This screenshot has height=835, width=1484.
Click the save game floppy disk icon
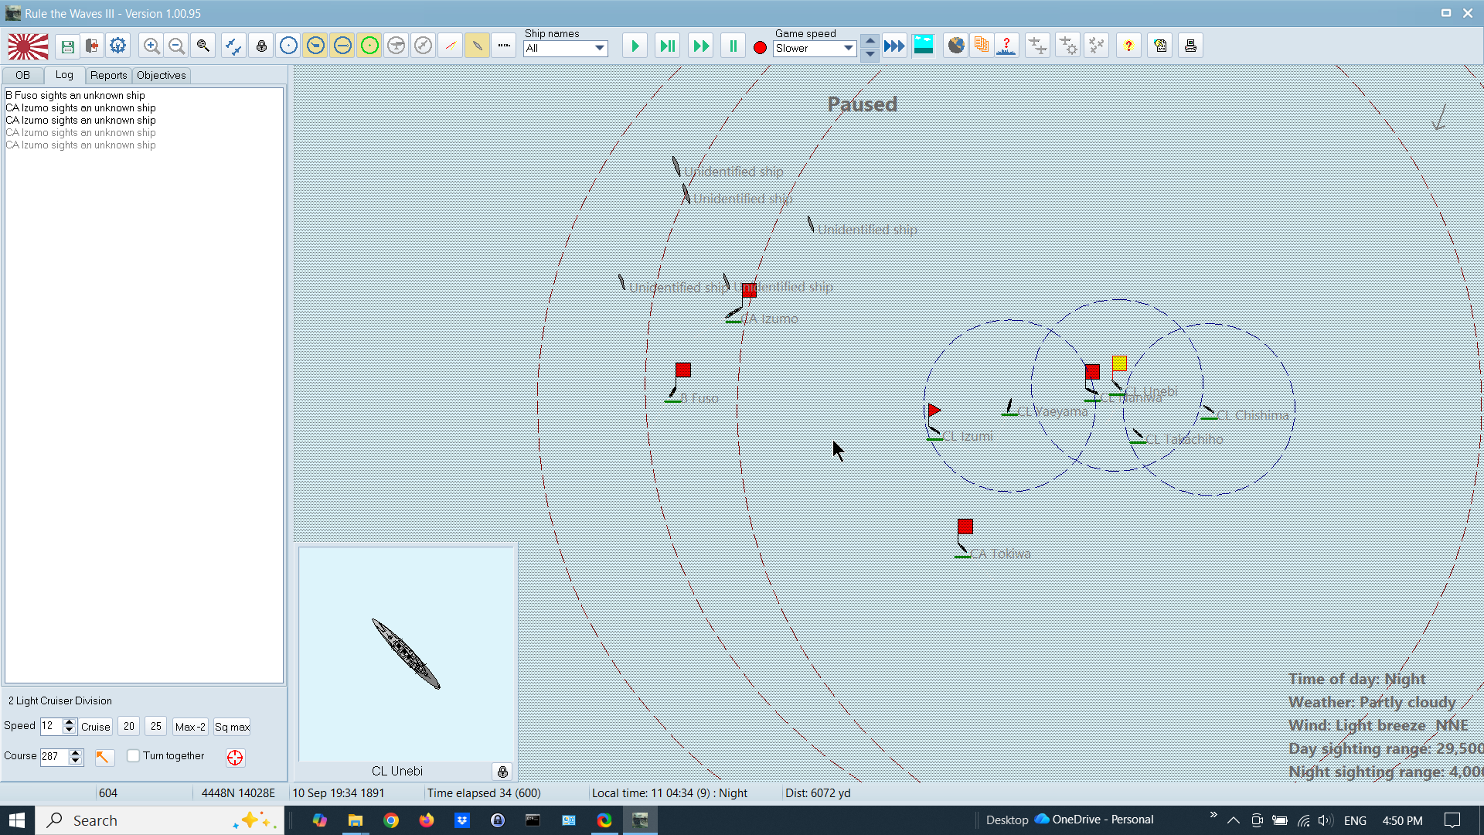68,46
